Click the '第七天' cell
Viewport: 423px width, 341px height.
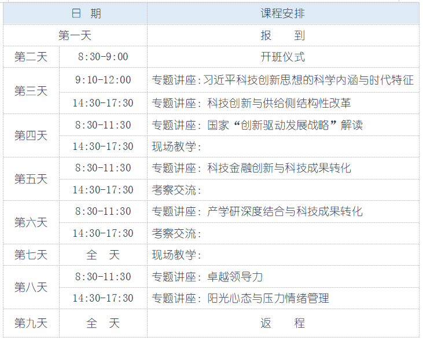pos(31,255)
